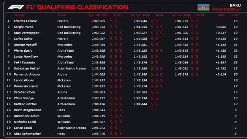This screenshot has width=247, height=139.
Task: Select the Q1 LAP TIME header
Action: click(x=99, y=15)
